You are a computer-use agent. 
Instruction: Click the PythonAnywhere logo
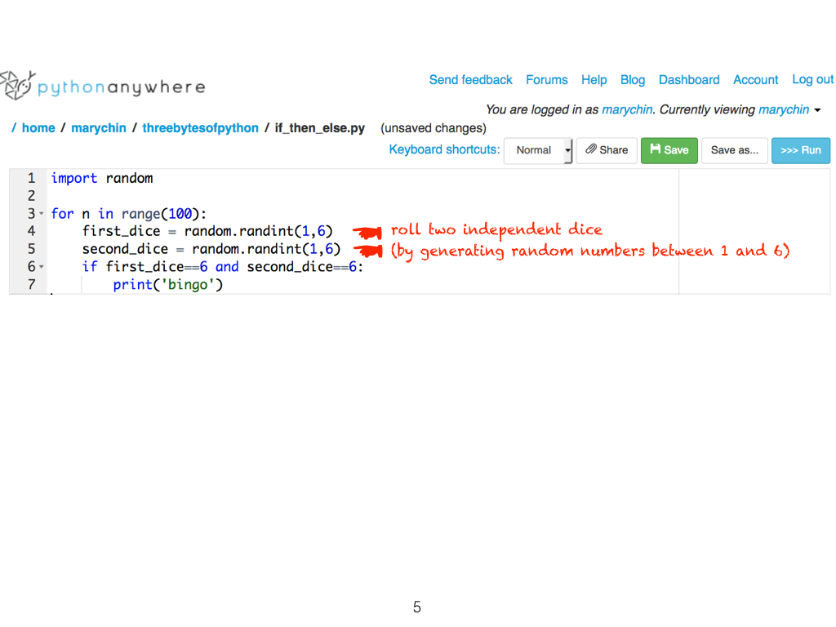coord(102,87)
